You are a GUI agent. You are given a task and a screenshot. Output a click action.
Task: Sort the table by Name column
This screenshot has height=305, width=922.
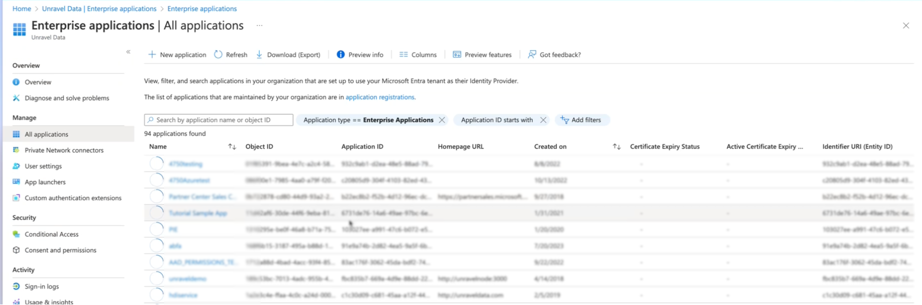(232, 147)
